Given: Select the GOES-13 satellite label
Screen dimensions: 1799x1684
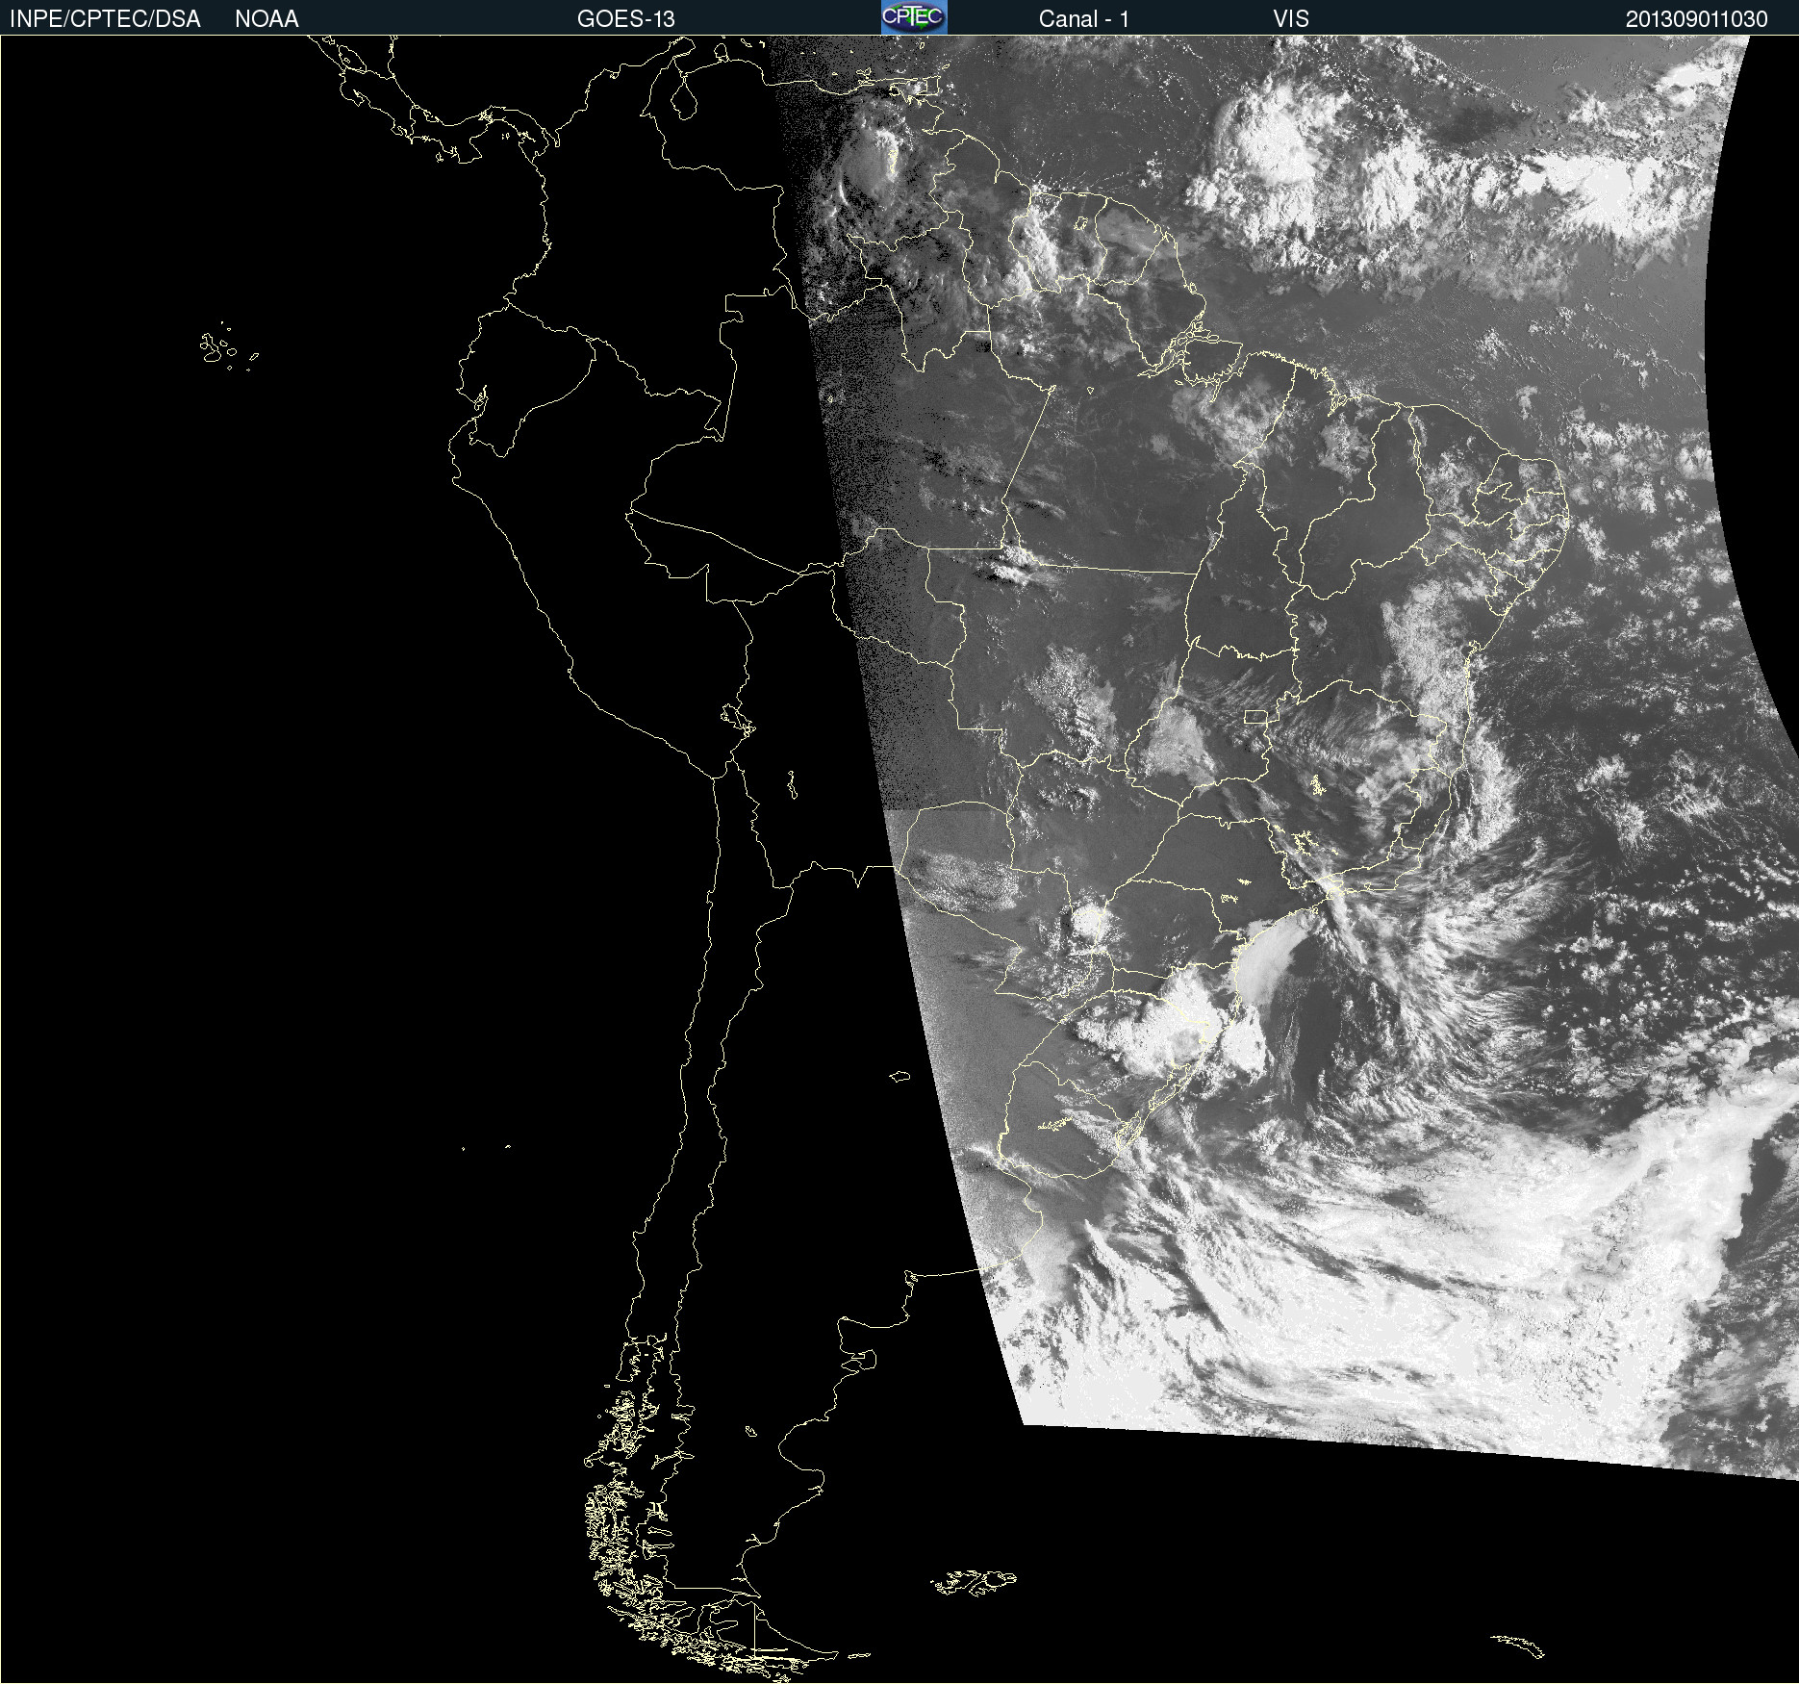Looking at the screenshot, I should tap(625, 18).
